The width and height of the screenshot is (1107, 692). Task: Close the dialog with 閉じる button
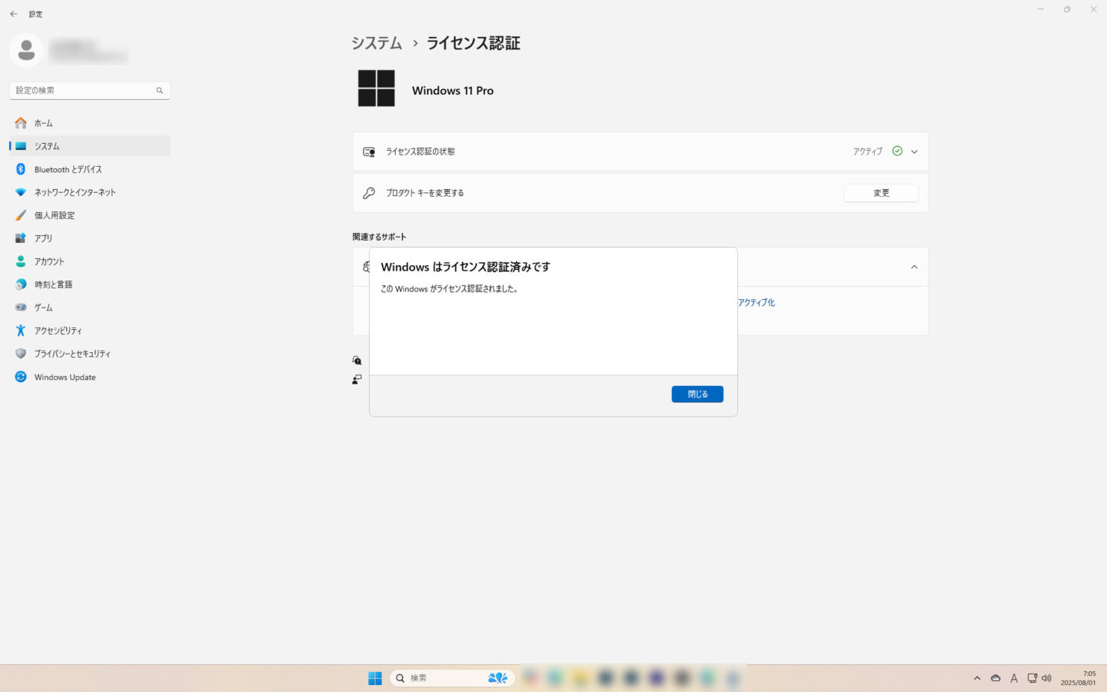[697, 394]
